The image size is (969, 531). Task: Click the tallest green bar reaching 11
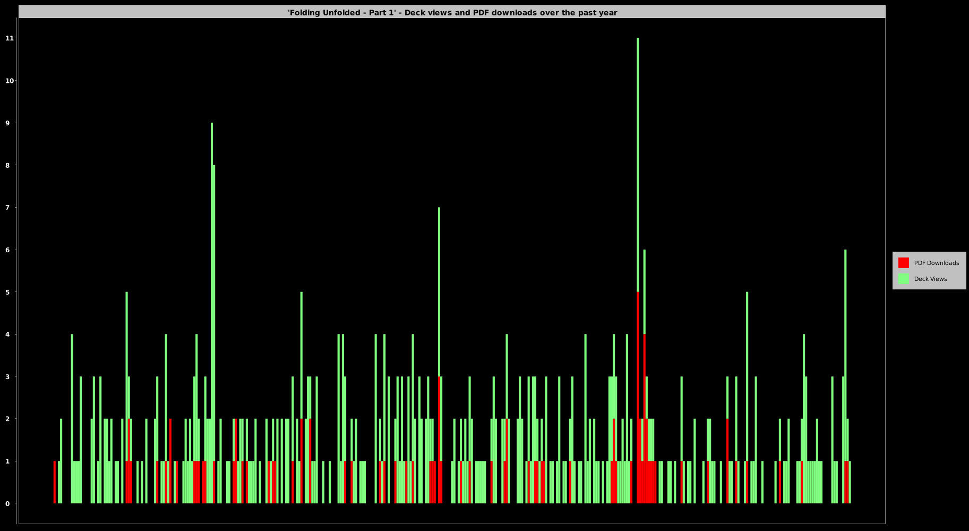(x=638, y=165)
